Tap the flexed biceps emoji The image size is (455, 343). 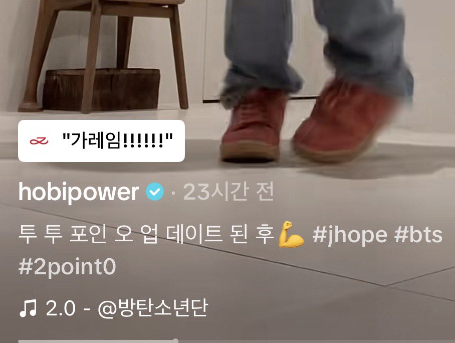coord(291,234)
